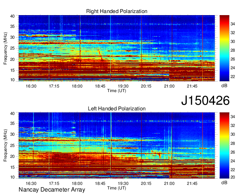The image size is (239, 194).
Task: Click 40 MHz tick on Left Handed frequency axis
Action: click(x=12, y=114)
